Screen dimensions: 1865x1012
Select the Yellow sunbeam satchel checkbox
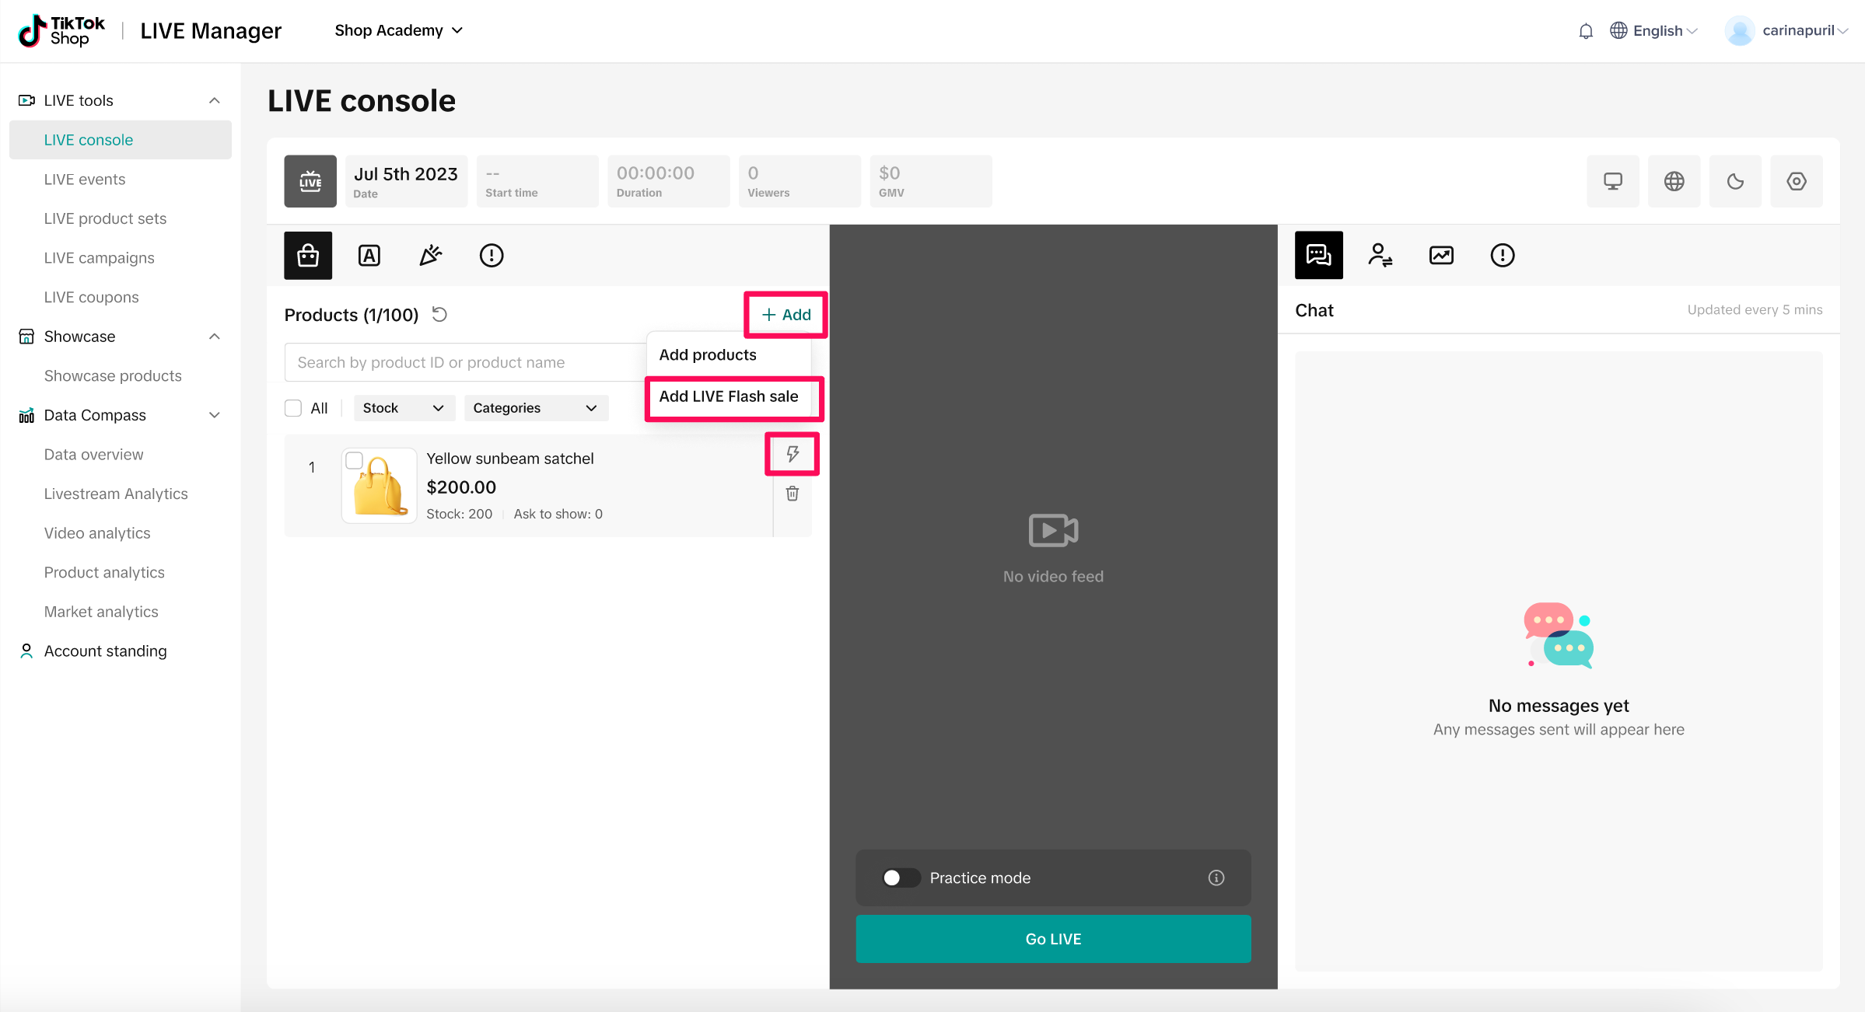tap(354, 460)
